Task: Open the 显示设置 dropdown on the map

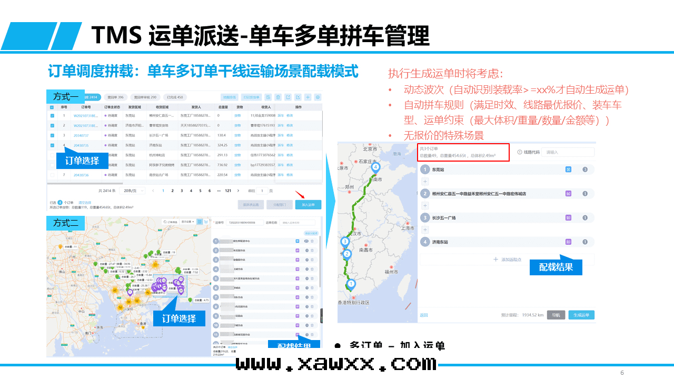Action: click(x=188, y=222)
